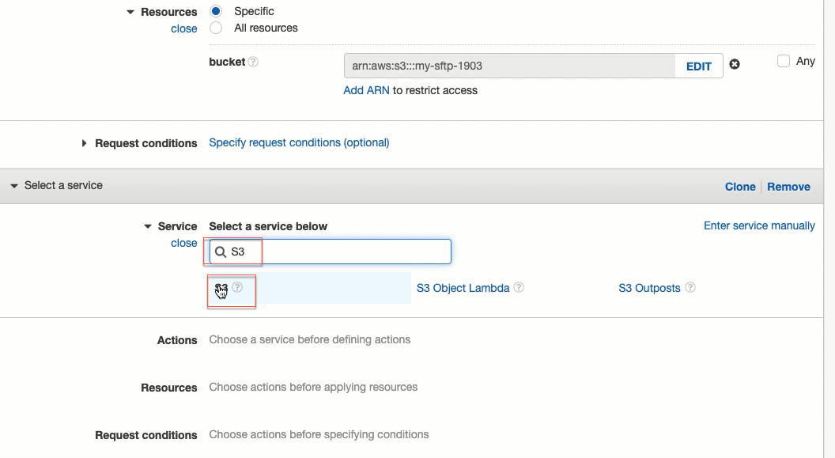This screenshot has width=835, height=458.
Task: Open help icon for S3 Outposts
Action: click(x=690, y=287)
